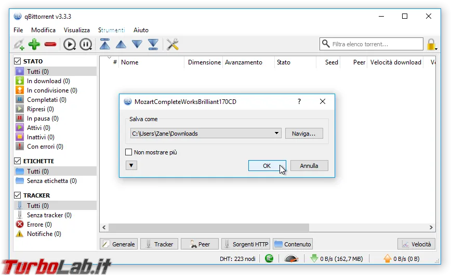Click the dialog help question mark

click(299, 101)
